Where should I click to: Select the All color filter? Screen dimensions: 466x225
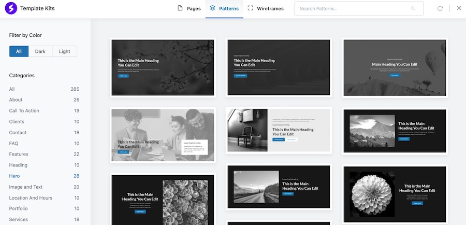(x=19, y=51)
